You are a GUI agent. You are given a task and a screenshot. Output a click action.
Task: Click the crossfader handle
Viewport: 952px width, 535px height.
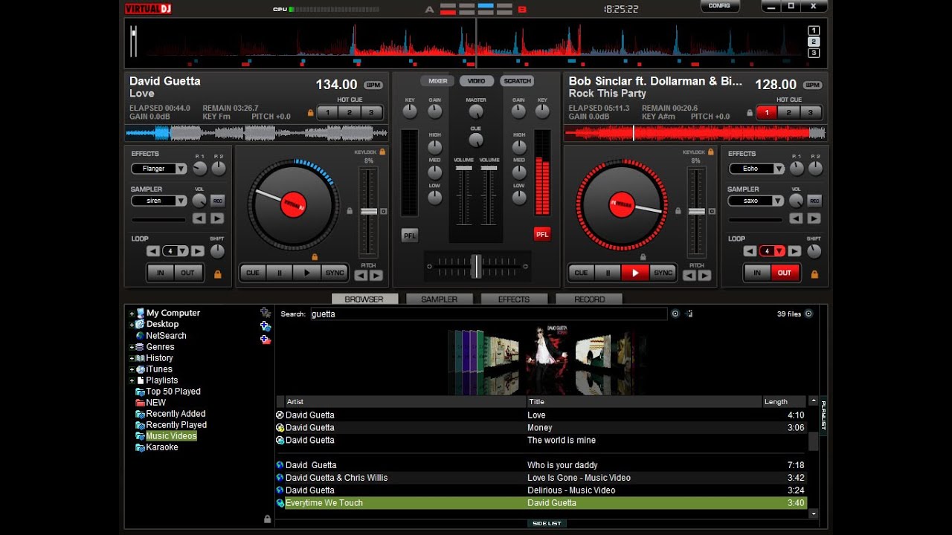pos(476,265)
